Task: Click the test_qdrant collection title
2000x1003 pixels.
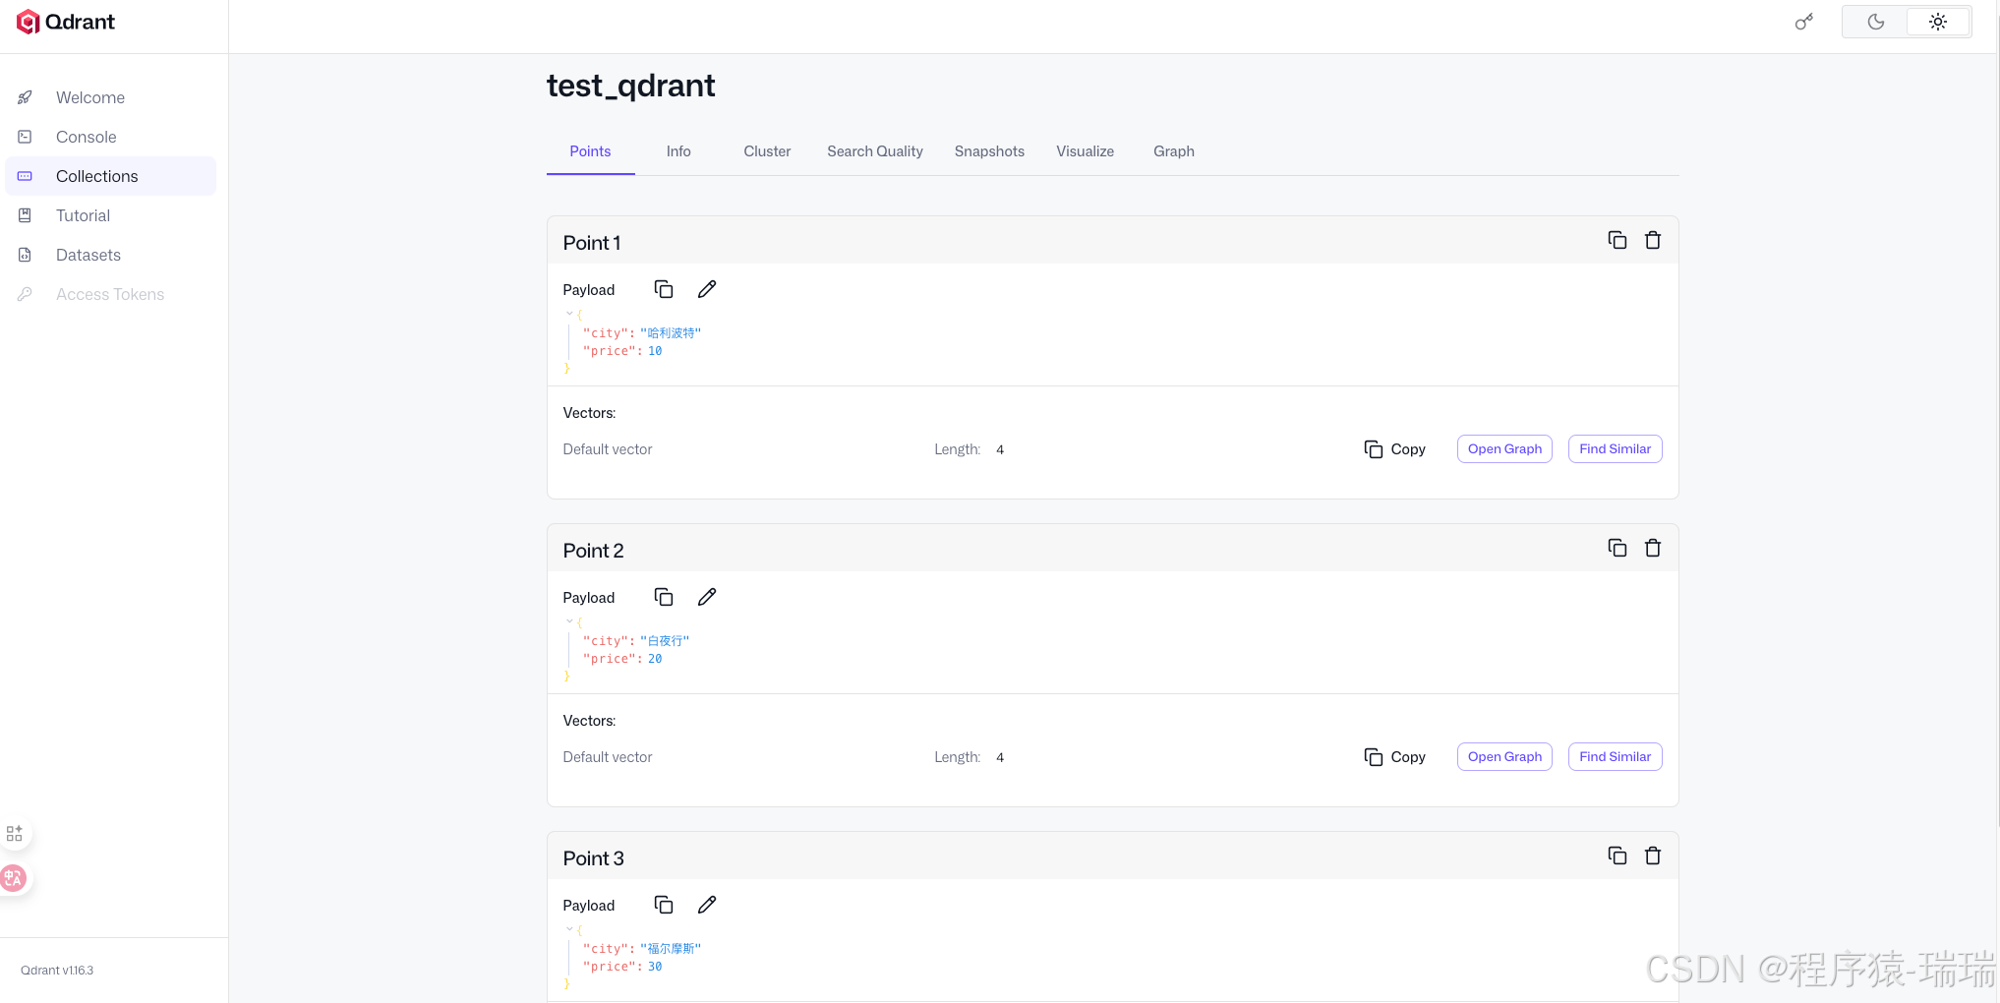Action: (630, 86)
